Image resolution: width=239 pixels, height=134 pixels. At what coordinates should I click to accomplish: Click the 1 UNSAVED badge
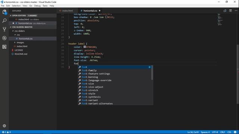(x=32, y=16)
